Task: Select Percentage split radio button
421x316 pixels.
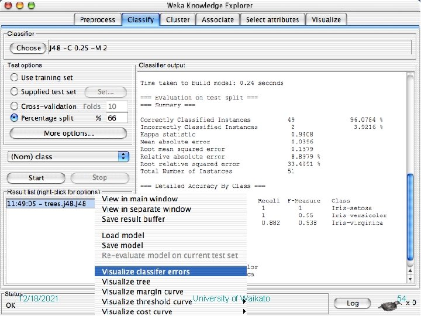Action: (x=14, y=118)
